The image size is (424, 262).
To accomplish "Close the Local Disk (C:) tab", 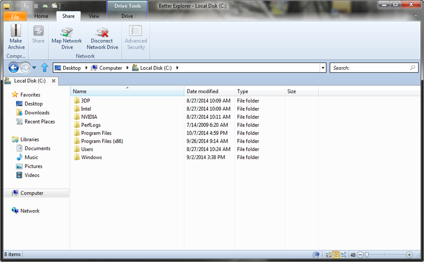I will click(x=53, y=81).
